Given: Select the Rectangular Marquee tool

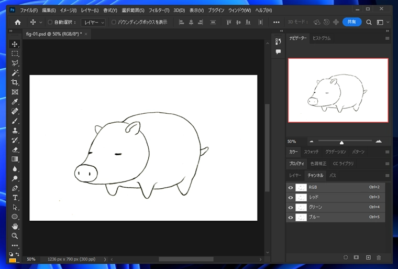Looking at the screenshot, I should pos(15,53).
